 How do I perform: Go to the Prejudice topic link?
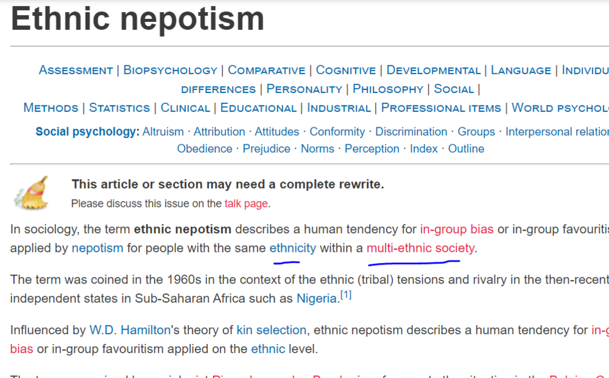pyautogui.click(x=266, y=149)
